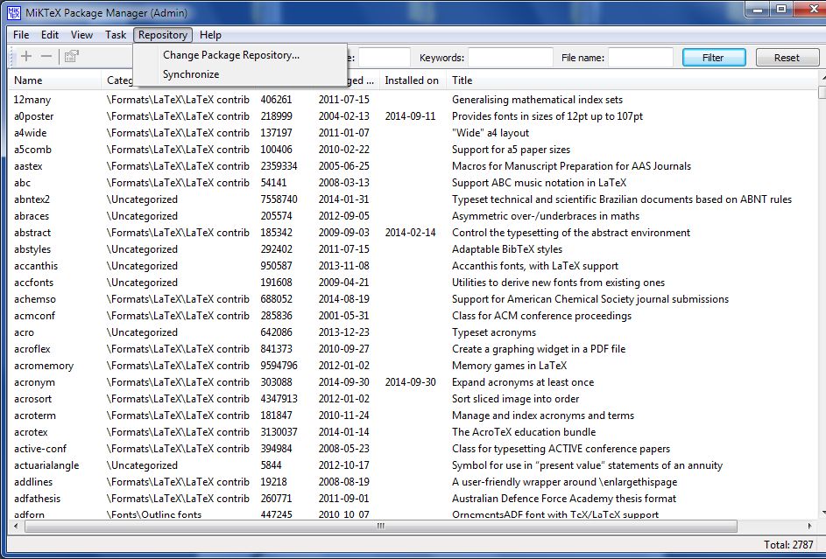Select the abc package
The height and width of the screenshot is (559, 826).
(x=22, y=183)
